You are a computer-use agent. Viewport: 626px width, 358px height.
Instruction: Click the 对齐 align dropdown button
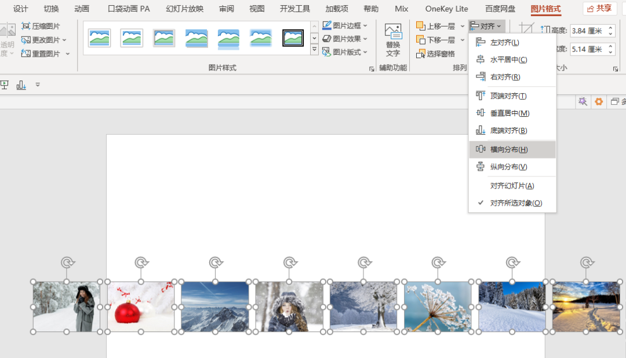pyautogui.click(x=486, y=26)
